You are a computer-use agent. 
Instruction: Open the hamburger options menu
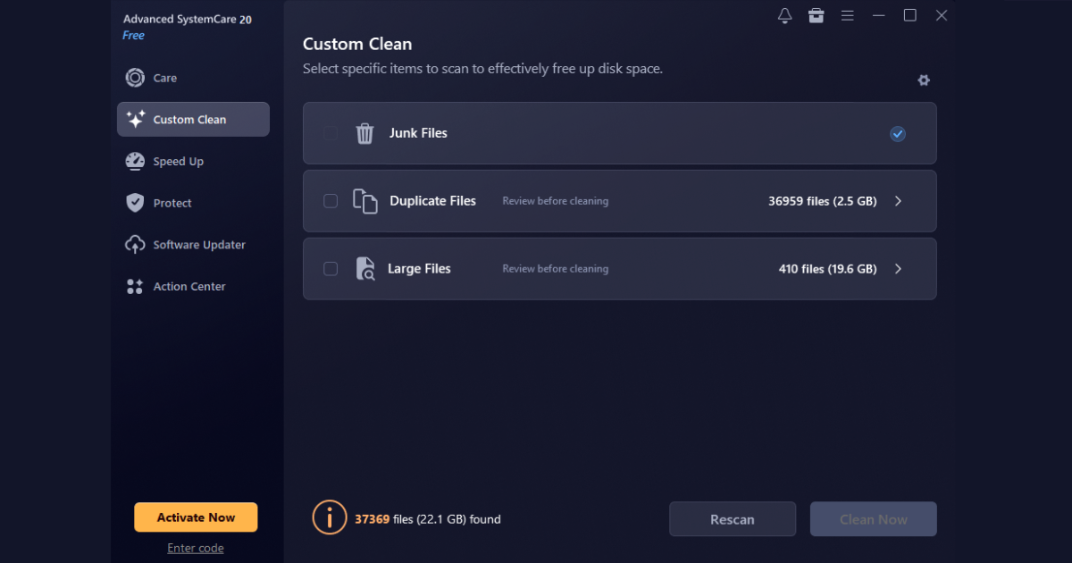[848, 15]
